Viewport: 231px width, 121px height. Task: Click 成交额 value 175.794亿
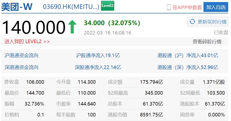[151, 82]
